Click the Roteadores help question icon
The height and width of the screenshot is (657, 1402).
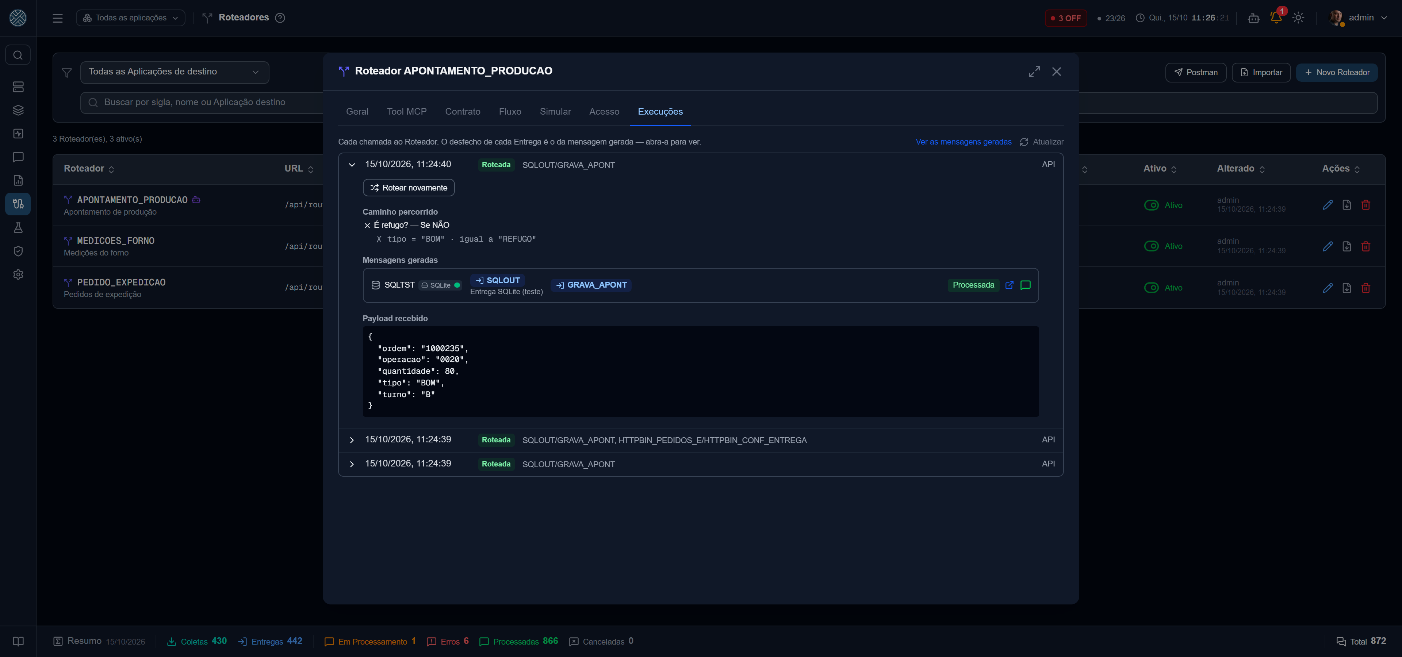[x=280, y=18]
